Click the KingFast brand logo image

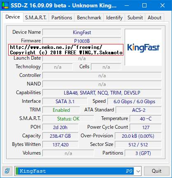143,47
